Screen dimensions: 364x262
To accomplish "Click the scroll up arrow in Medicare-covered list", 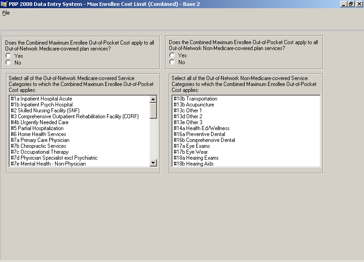I will pos(153,99).
